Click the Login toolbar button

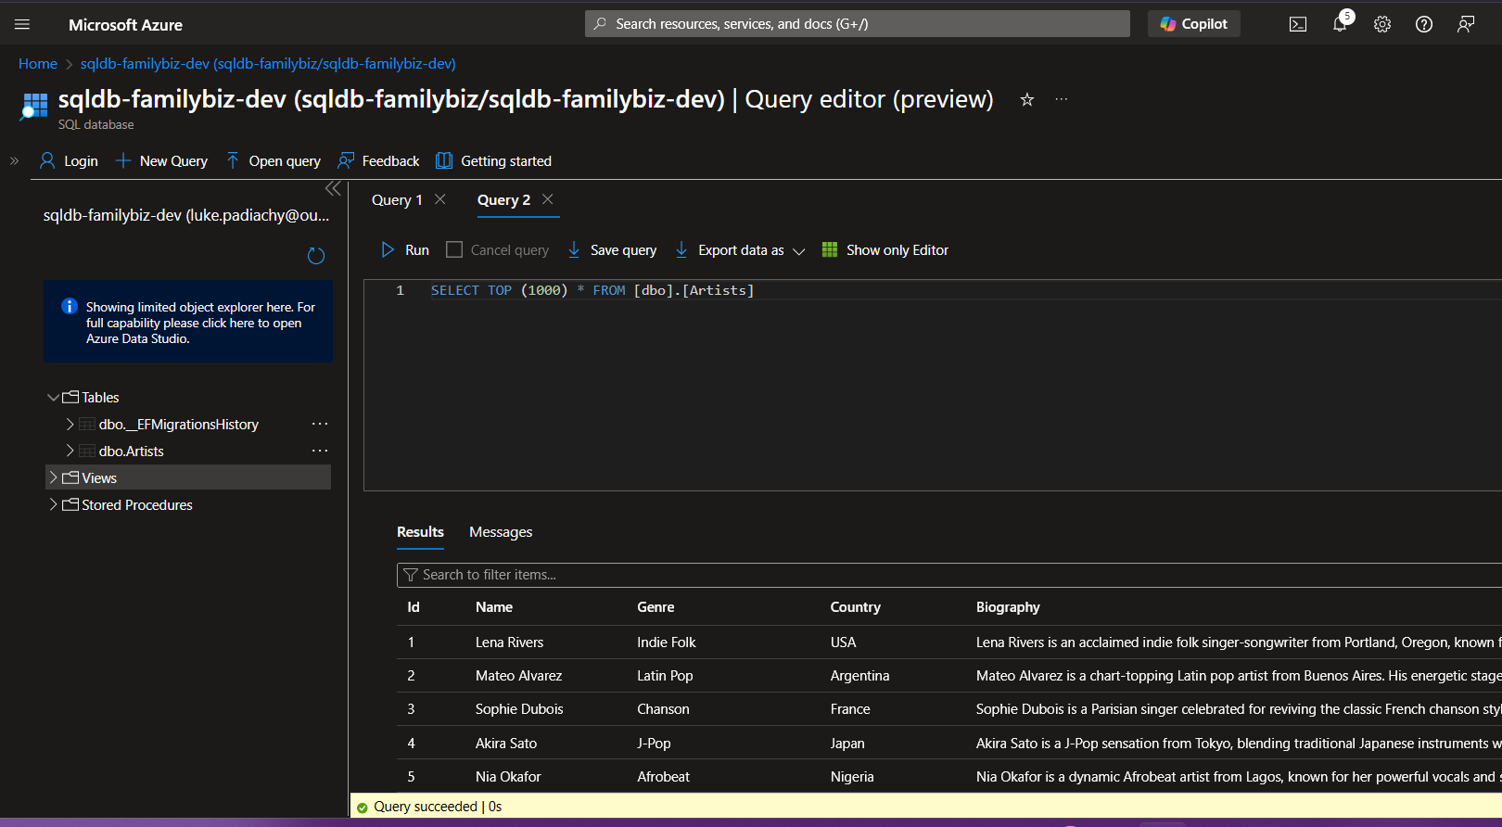click(69, 161)
